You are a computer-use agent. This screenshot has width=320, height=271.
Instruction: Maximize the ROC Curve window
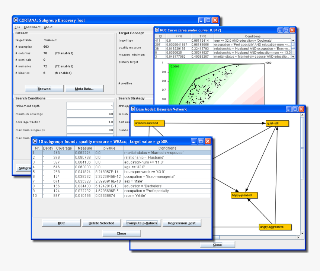286,30
